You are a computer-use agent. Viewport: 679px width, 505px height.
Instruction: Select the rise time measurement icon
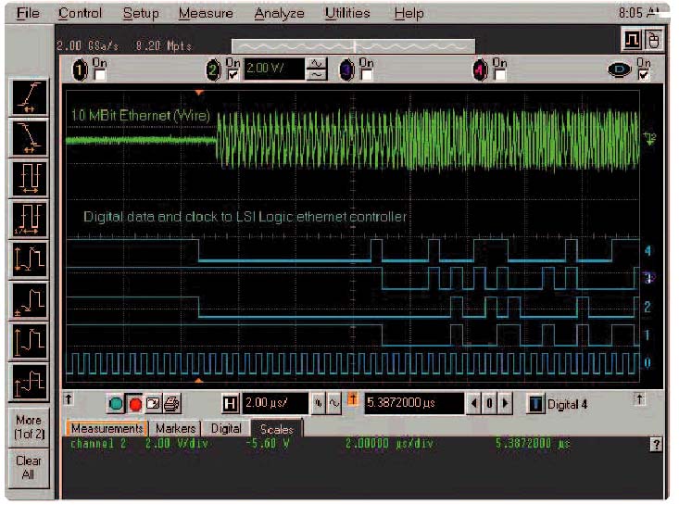29,97
